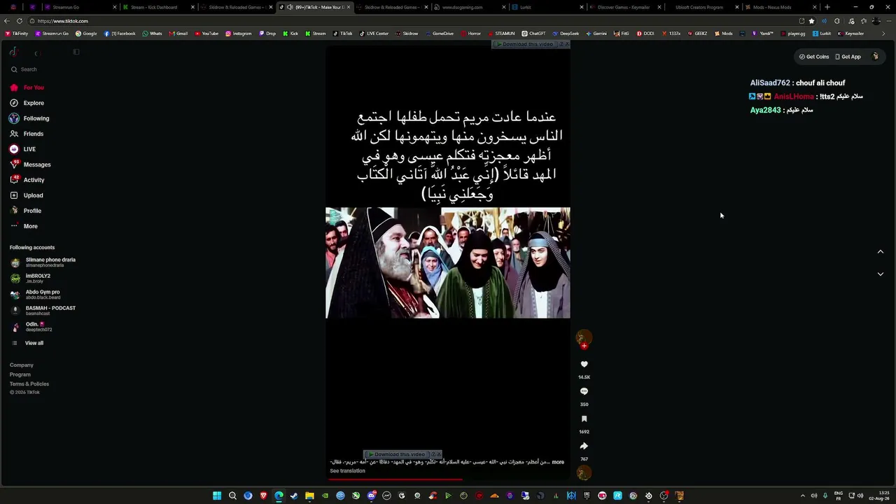Open the Company footer link
The image size is (896, 504).
22,365
